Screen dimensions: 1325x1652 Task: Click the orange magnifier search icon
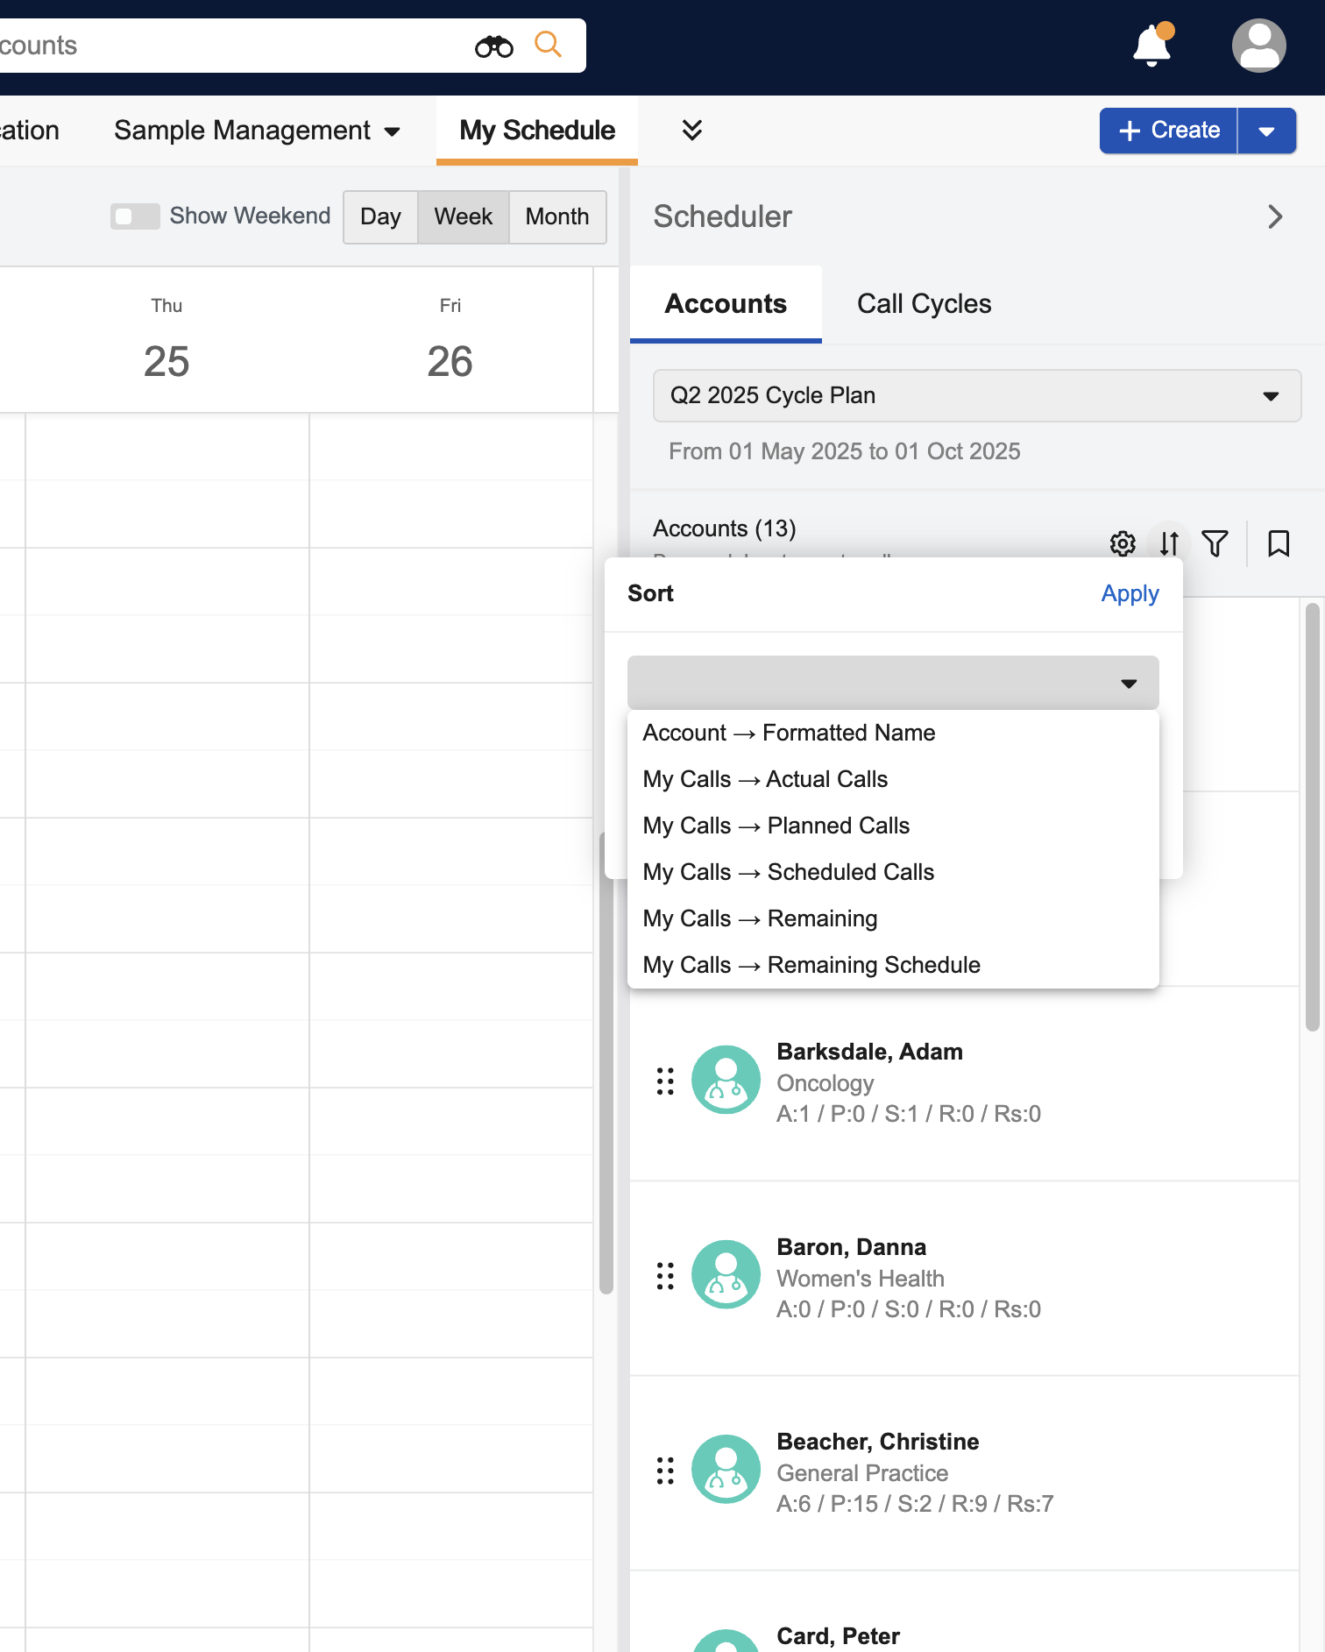(x=548, y=44)
